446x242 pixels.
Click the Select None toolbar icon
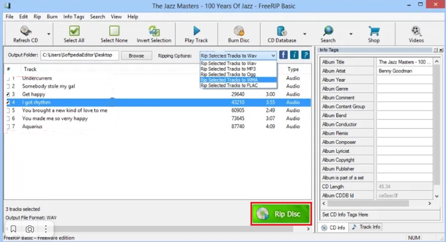coord(114,30)
